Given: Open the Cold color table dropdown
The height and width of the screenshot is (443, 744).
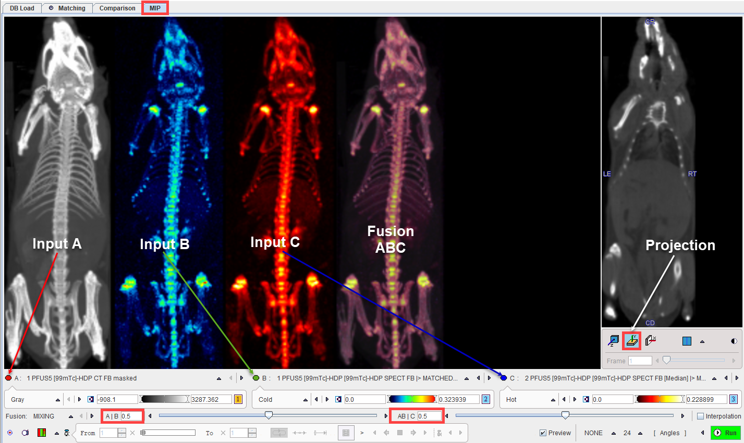Looking at the screenshot, I should (306, 400).
